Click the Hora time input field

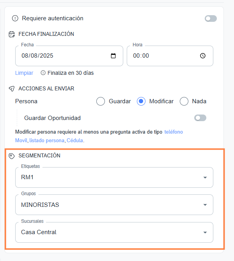[x=164, y=56]
